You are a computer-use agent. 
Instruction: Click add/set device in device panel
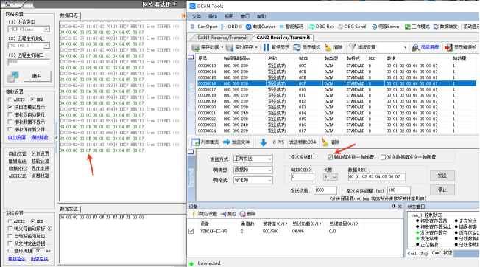205,214
